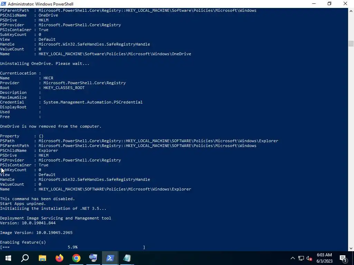Screen dimensions: 354x265
Task: Click 'Deployment Image Servicing and Management tool'
Action: 56,218
